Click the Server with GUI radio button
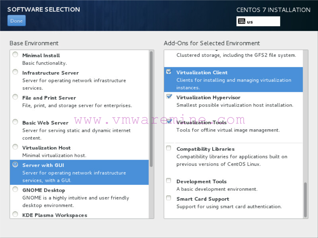This screenshot has width=318, height=238. click(x=15, y=164)
